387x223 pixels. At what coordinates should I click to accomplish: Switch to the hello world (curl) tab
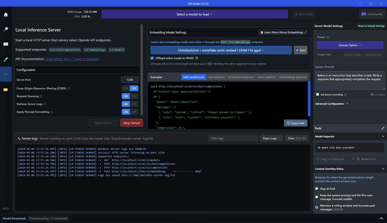pos(193,77)
